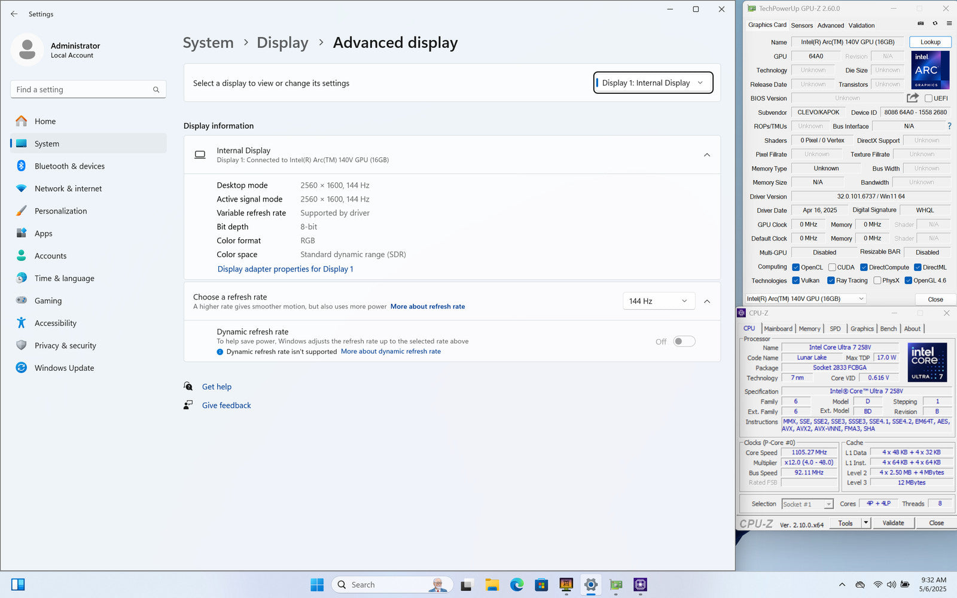Open the 144 Hz refresh rate dropdown
The image size is (957, 598).
pos(659,301)
